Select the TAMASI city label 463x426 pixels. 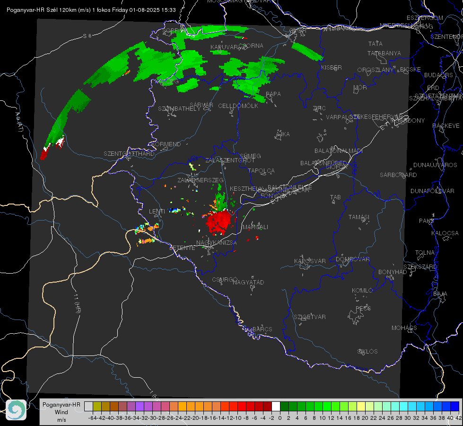click(359, 217)
